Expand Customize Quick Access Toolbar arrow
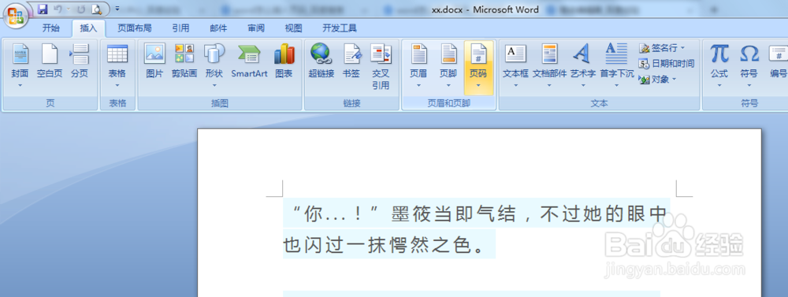This screenshot has width=788, height=297. [x=117, y=9]
